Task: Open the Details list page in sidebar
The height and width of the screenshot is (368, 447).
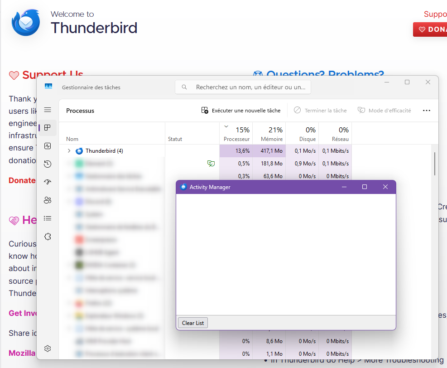Action: click(48, 218)
